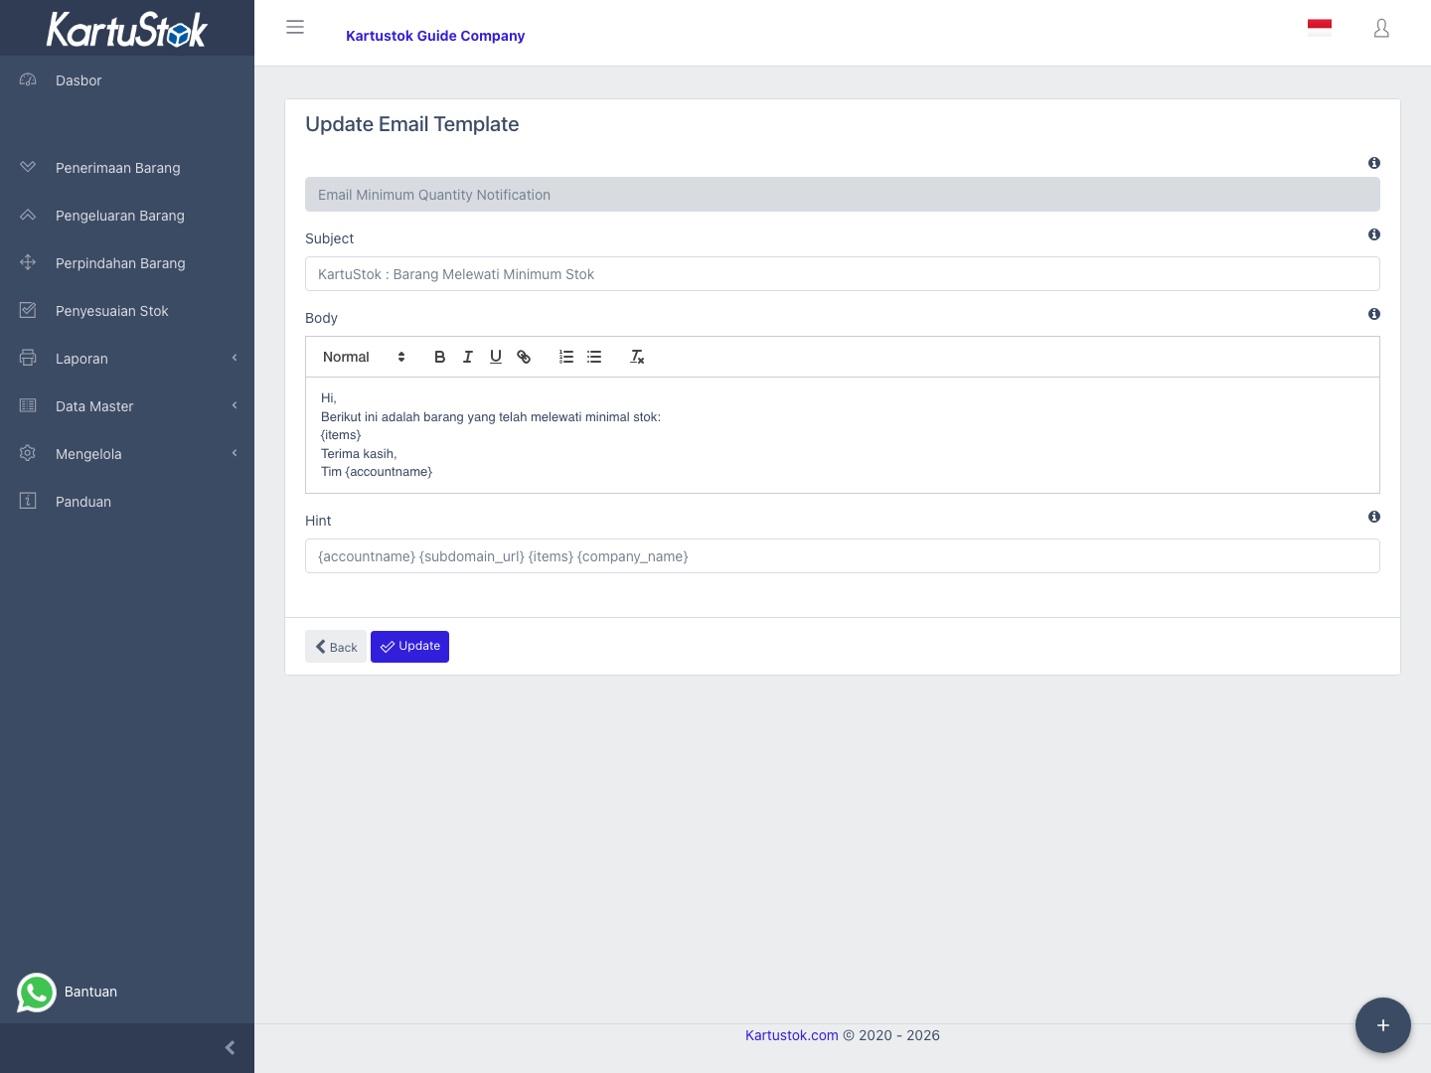Click the floating plus button
The width and height of the screenshot is (1431, 1073).
(1383, 1025)
